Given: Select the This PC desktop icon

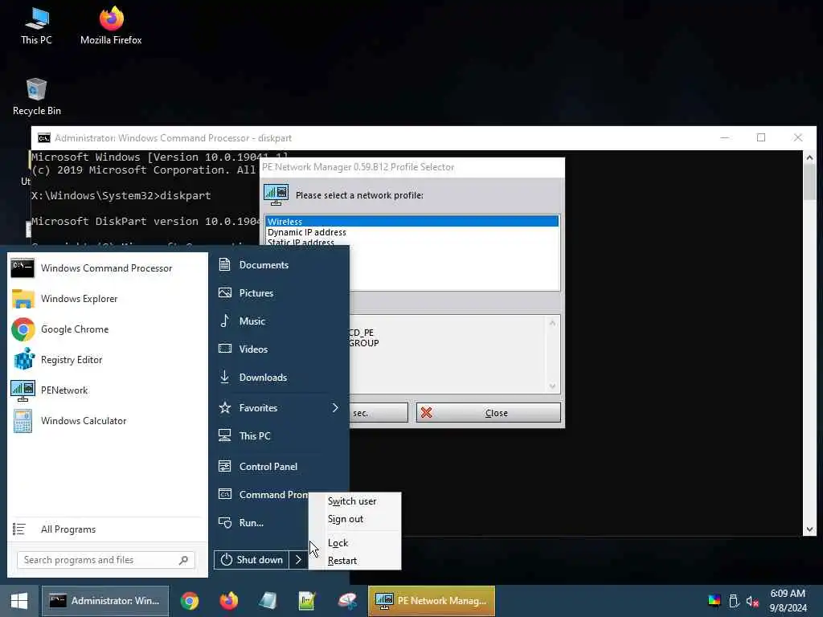Looking at the screenshot, I should tap(37, 27).
